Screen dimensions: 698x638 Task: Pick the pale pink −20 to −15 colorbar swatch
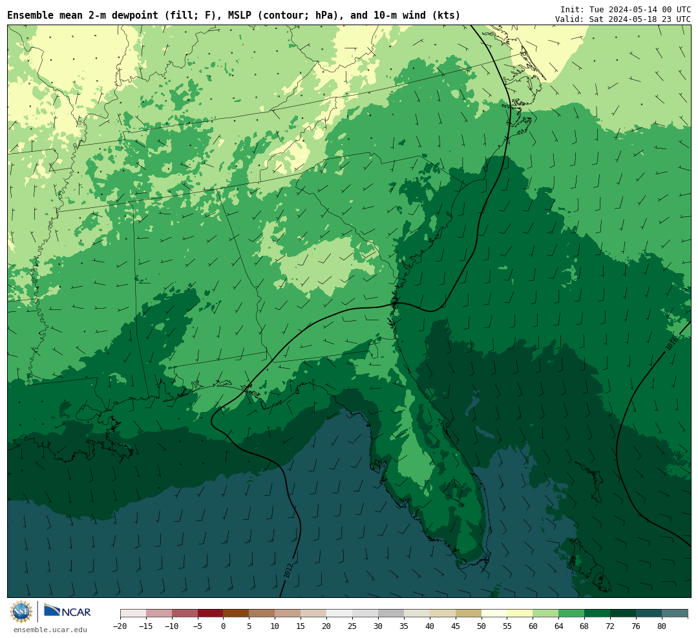(133, 613)
